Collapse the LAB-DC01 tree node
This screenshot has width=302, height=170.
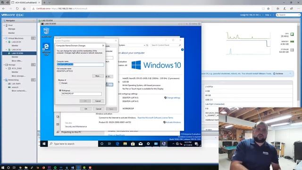coord(6,42)
